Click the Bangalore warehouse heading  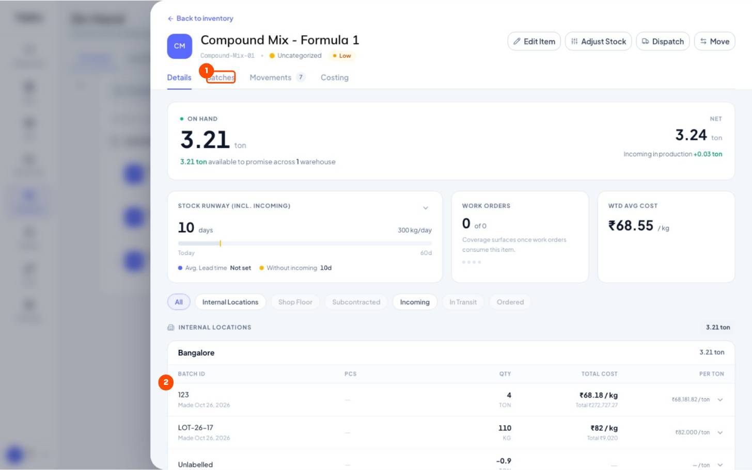(196, 353)
